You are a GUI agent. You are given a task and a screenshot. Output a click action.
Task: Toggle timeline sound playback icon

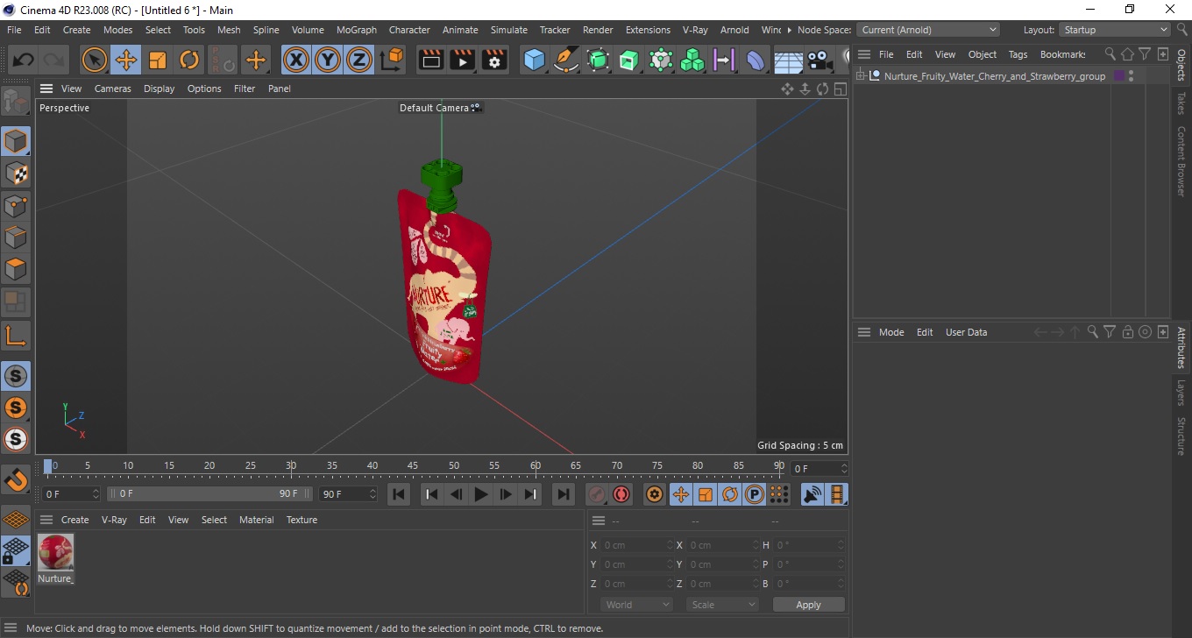812,494
